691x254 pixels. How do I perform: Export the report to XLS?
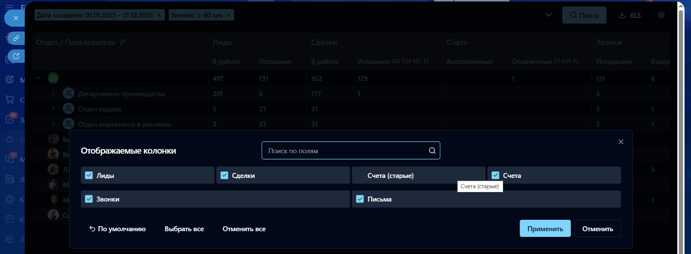(x=630, y=15)
